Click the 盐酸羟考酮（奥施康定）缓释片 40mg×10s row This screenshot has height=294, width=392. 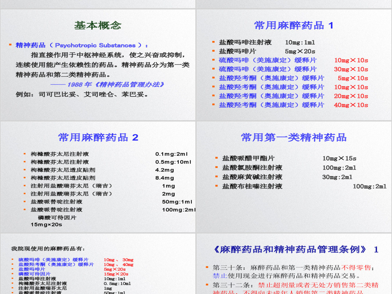coord(293,105)
